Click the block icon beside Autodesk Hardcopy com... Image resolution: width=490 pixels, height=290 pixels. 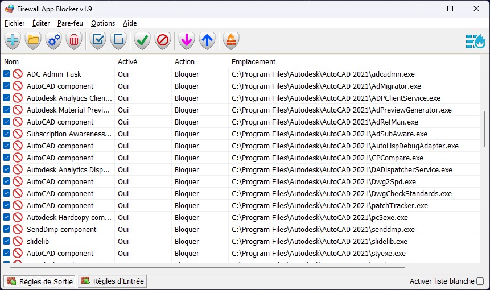(x=18, y=217)
